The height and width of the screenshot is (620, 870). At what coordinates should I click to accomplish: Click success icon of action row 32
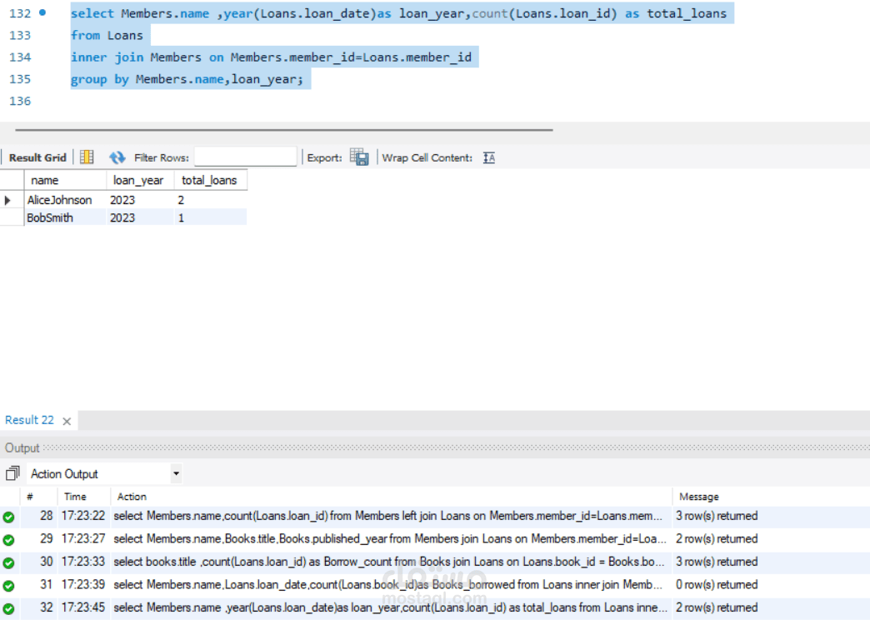coord(8,608)
